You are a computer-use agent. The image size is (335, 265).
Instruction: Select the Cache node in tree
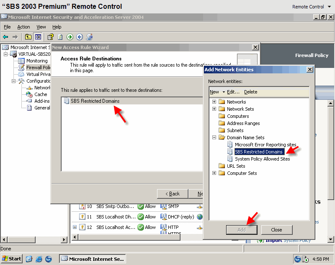click(41, 94)
